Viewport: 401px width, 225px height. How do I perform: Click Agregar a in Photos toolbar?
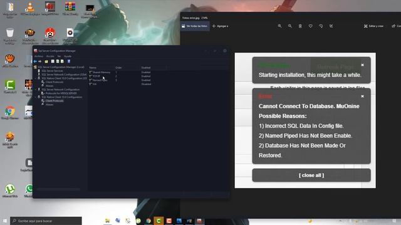coord(220,26)
